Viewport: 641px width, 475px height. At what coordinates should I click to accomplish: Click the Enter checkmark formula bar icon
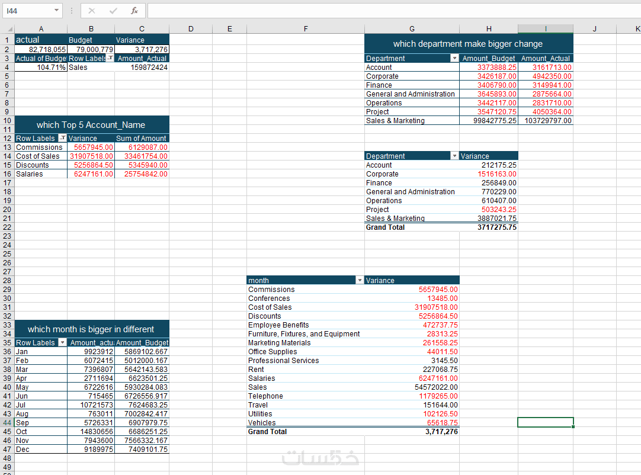coord(113,11)
